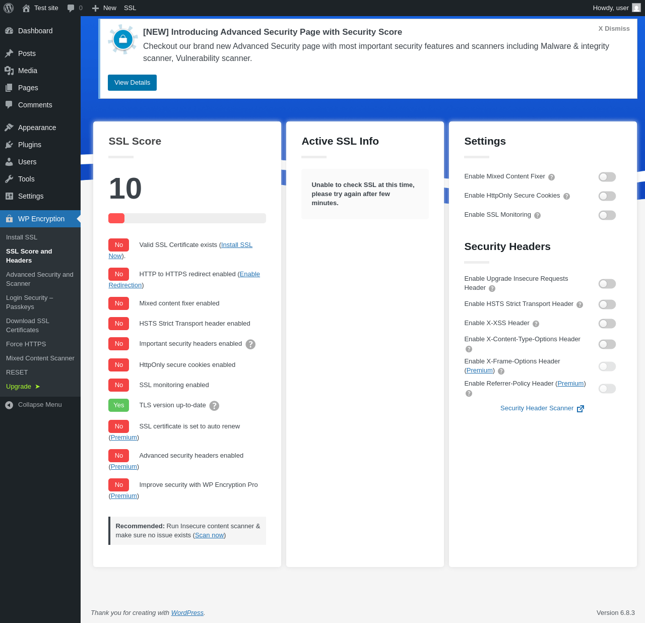Dismiss the Advanced Security notice

click(614, 29)
